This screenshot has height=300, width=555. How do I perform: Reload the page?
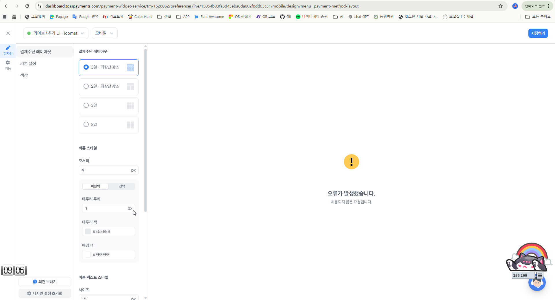pyautogui.click(x=27, y=6)
